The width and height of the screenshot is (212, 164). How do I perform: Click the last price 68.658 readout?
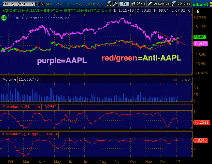[200, 4]
